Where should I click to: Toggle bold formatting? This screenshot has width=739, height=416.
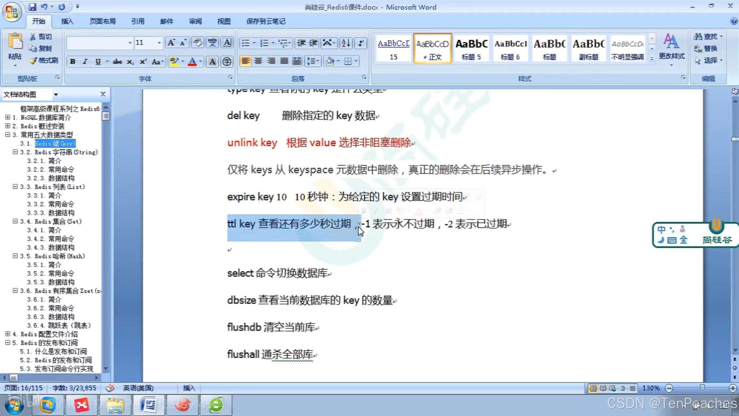click(x=73, y=61)
